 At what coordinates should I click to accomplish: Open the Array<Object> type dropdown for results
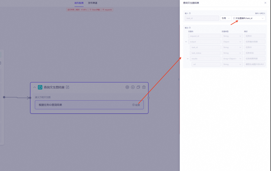(x=232, y=59)
